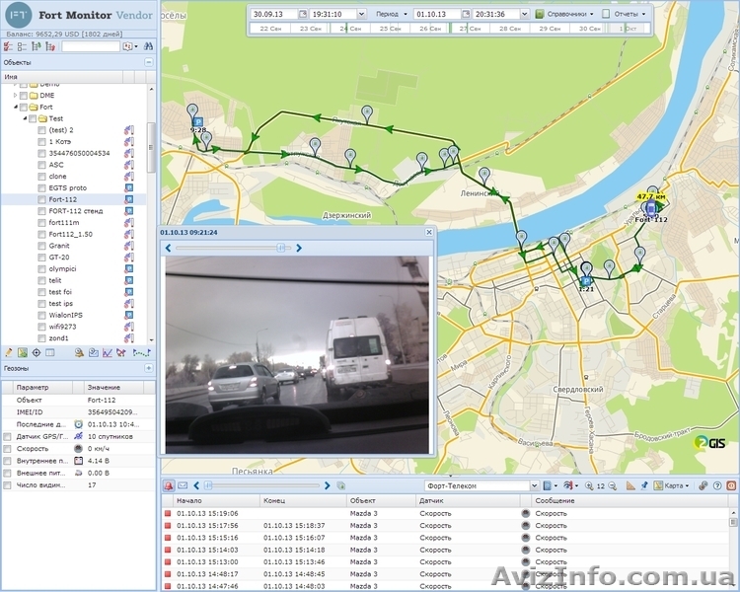Open the end date calendar picker for 01.10.13
740x592 pixels.
point(466,14)
